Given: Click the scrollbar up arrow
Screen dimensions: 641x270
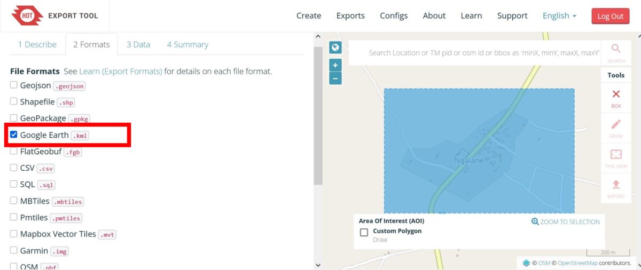Looking at the screenshot, I should point(318,37).
